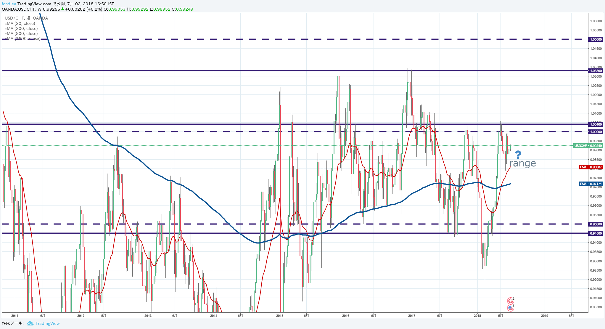Click the 作成ツール footer label
Image resolution: width=605 pixels, height=329 pixels.
tap(13, 323)
